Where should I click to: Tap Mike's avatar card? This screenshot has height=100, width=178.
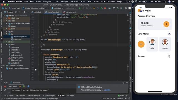[152, 44]
